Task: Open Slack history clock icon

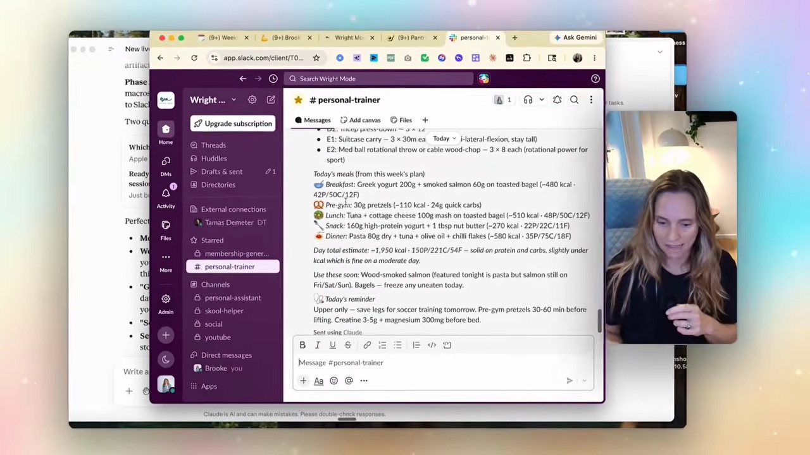Action: pyautogui.click(x=273, y=78)
